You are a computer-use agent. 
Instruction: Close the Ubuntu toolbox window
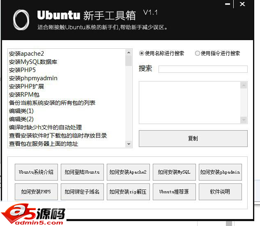click(242, 4)
